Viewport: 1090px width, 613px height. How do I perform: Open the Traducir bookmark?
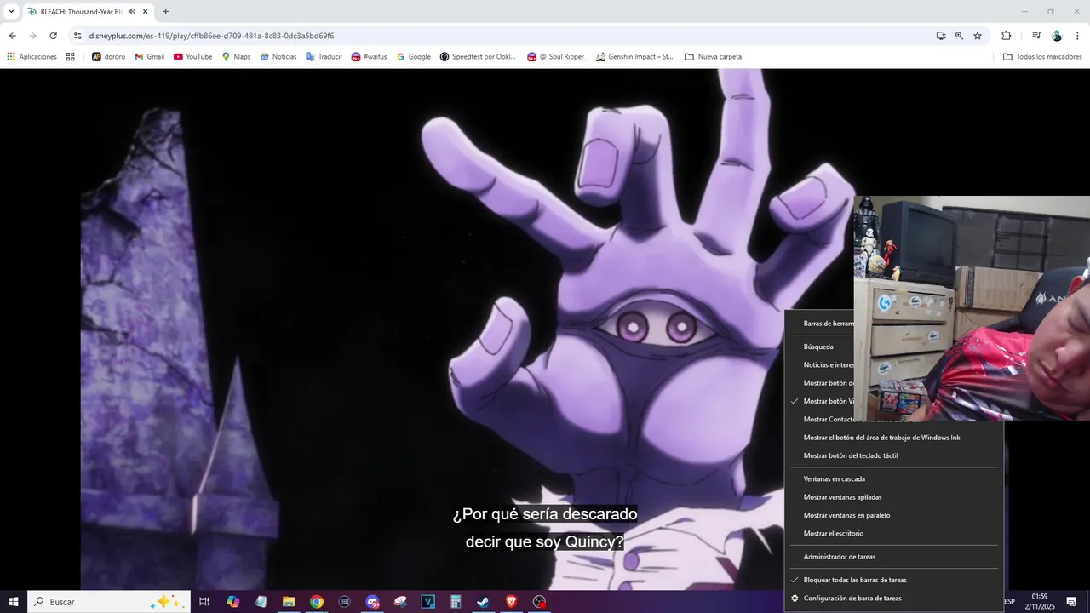tap(324, 57)
